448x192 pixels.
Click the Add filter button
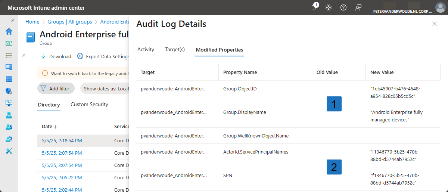(x=56, y=89)
